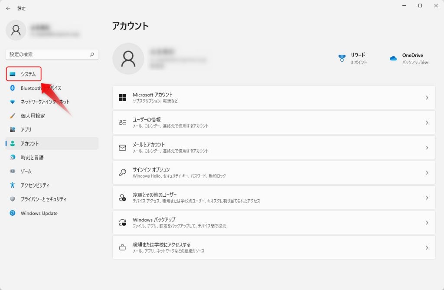This screenshot has width=444, height=290.
Task: Open the リワード points label
Action: point(359,62)
